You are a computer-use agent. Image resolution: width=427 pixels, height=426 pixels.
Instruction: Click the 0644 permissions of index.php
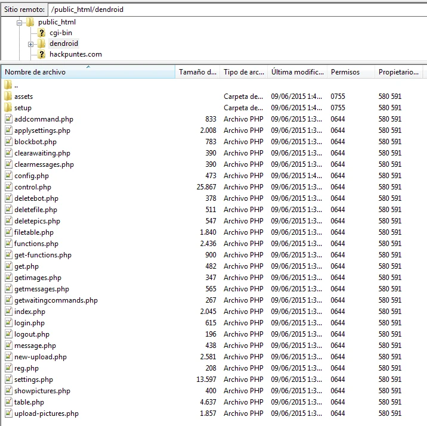click(x=338, y=311)
